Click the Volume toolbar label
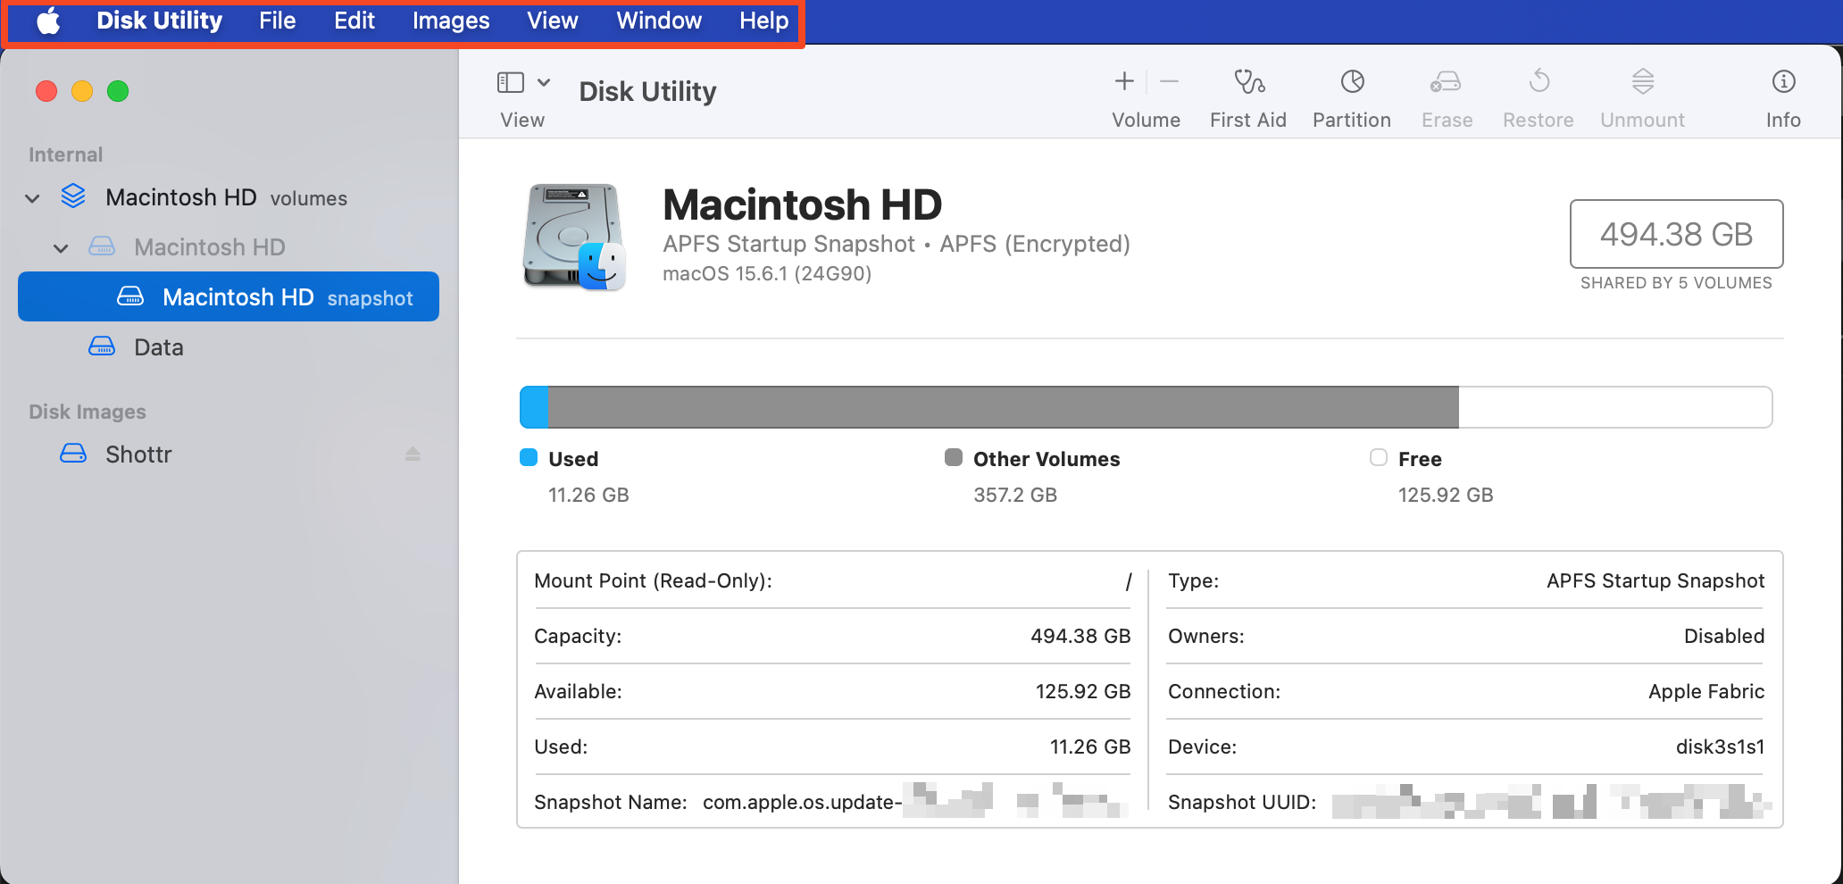The width and height of the screenshot is (1843, 884). 1146,120
